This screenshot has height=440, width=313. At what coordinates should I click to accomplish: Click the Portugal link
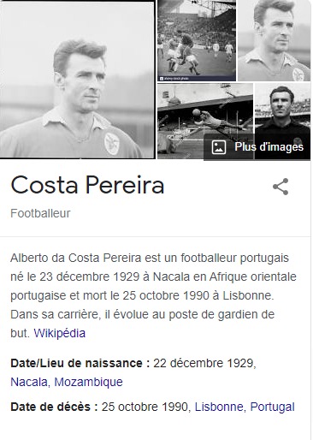click(272, 407)
